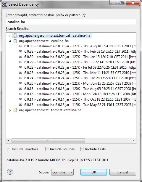The width and height of the screenshot is (142, 182).
Task: Open the help question mark icon
Action: (10, 172)
